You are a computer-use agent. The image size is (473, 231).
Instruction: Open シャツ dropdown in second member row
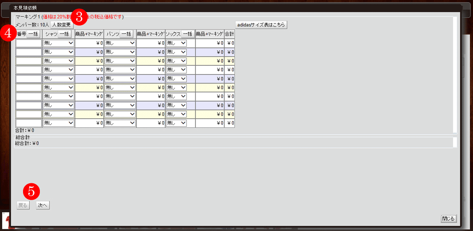click(x=59, y=52)
